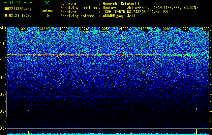Select the observer name Masayuki Kobayashi

click(x=121, y=4)
